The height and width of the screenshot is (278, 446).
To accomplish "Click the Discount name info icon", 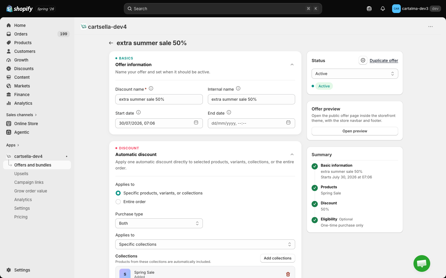I will point(151,89).
